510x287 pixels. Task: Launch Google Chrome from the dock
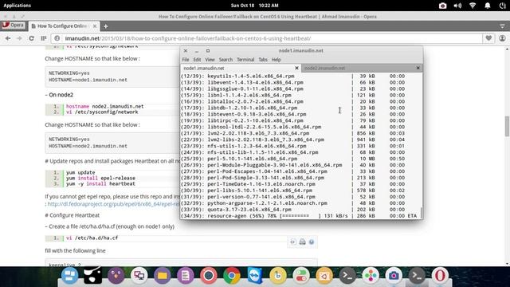pos(232,276)
